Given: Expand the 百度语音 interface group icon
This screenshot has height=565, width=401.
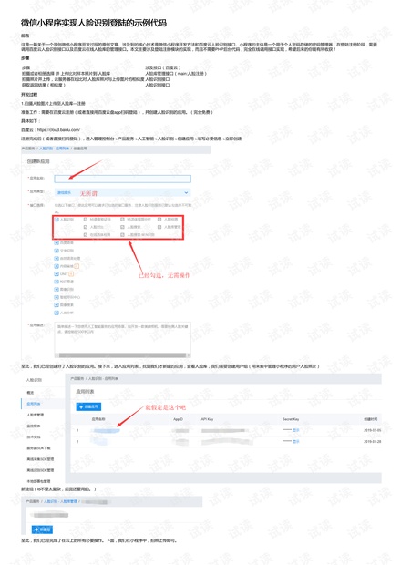Looking at the screenshot, I should point(57,243).
